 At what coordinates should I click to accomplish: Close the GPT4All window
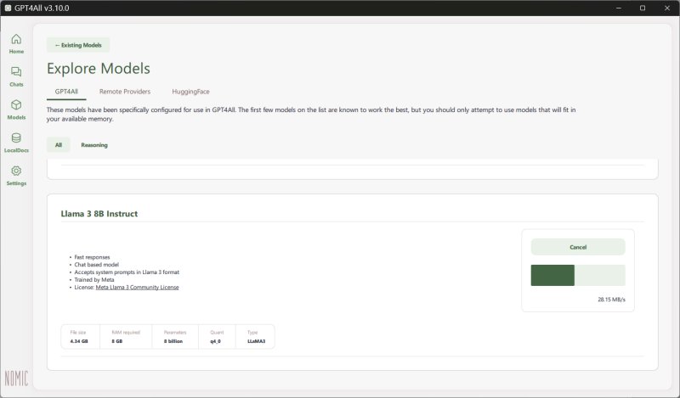[667, 8]
